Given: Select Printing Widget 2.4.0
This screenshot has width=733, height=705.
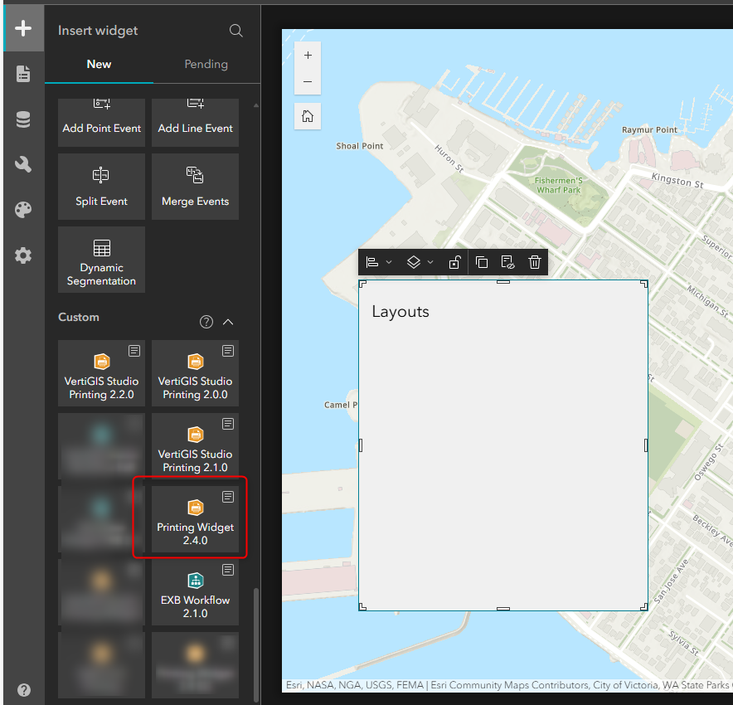Looking at the screenshot, I should [195, 519].
